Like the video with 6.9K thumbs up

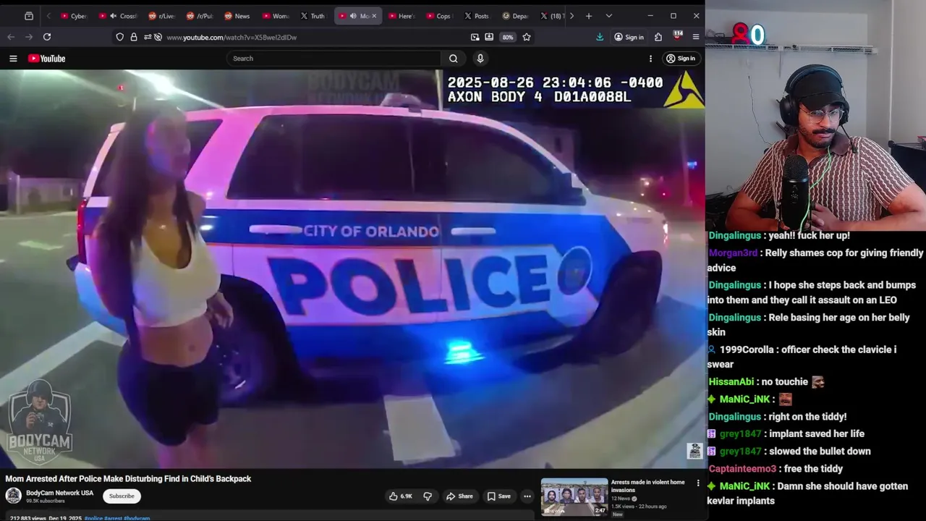pos(400,496)
